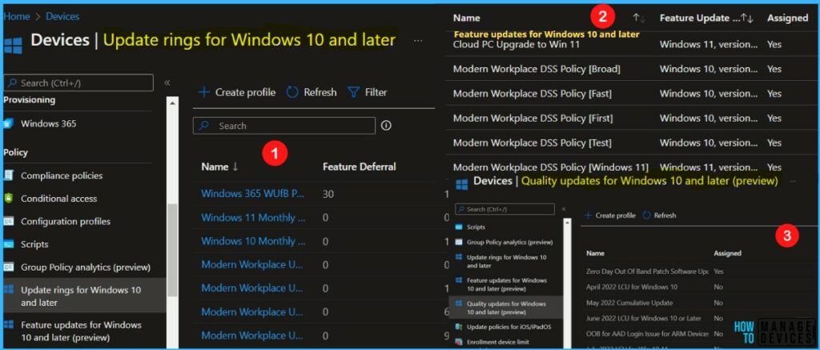Click Update policies for iOS/iPadOS icon
The height and width of the screenshot is (350, 820).
pos(459,327)
